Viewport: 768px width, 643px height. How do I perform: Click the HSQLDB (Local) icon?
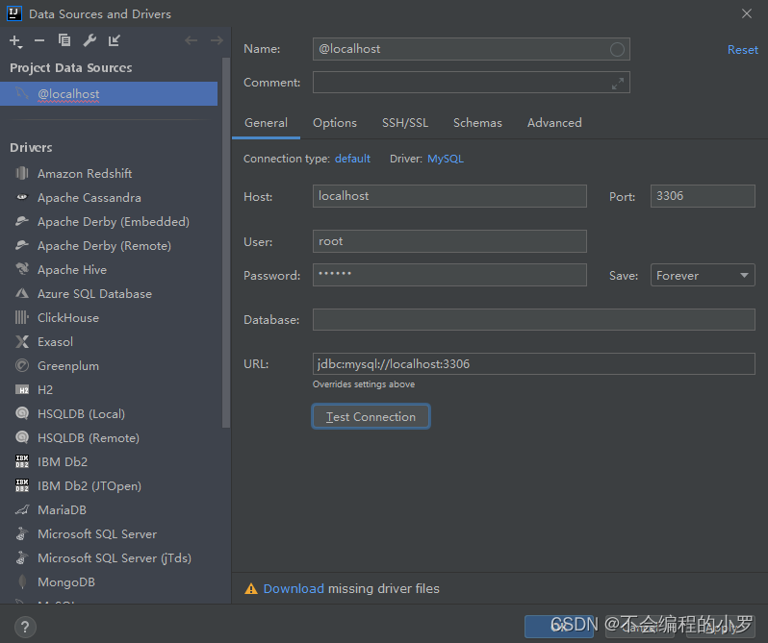pos(21,413)
